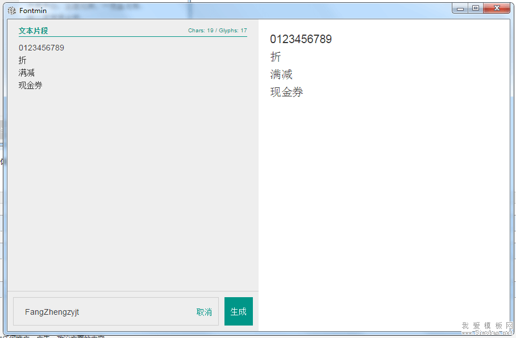Click the FangZhengzyjt font name field
Image resolution: width=516 pixels, height=338 pixels.
coord(102,312)
